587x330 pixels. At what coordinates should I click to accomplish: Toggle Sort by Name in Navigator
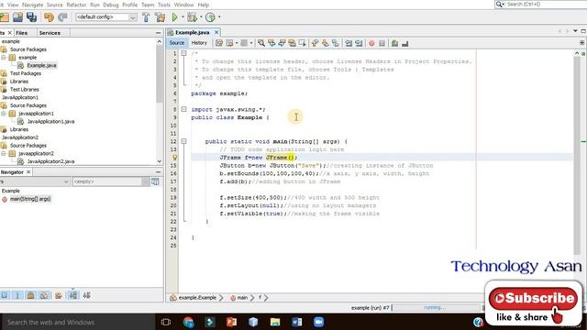(x=73, y=295)
